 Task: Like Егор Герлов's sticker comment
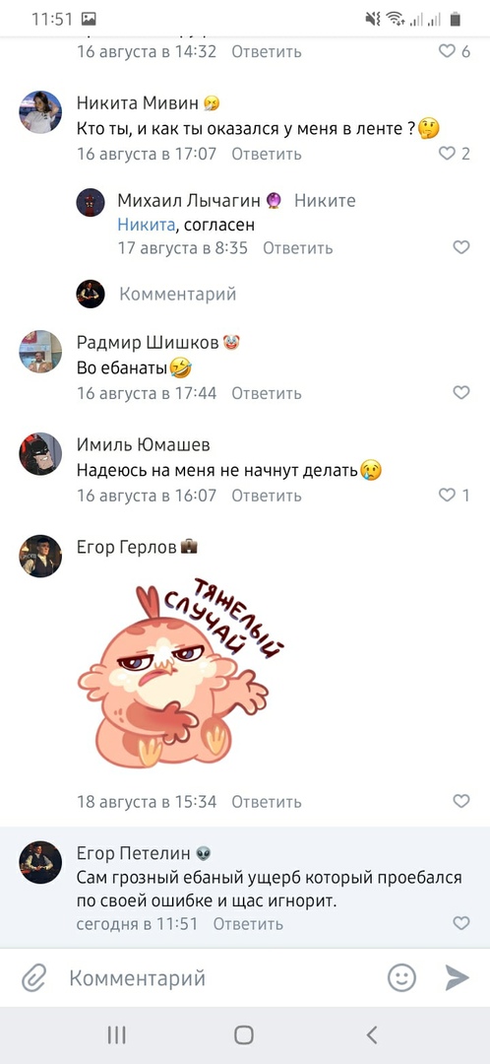[460, 801]
